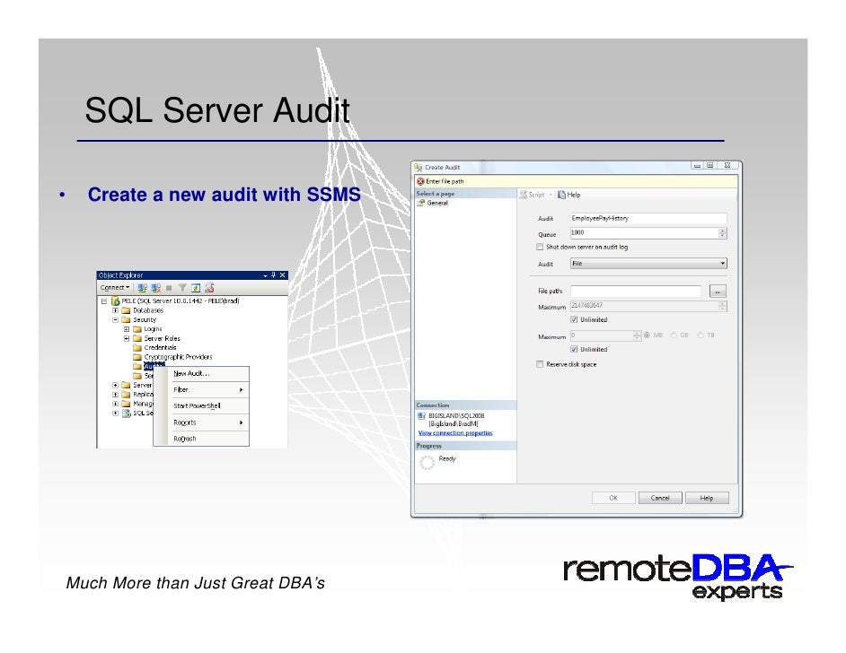846x653 pixels.
Task: Open the Reports submenu
Action: click(x=201, y=422)
